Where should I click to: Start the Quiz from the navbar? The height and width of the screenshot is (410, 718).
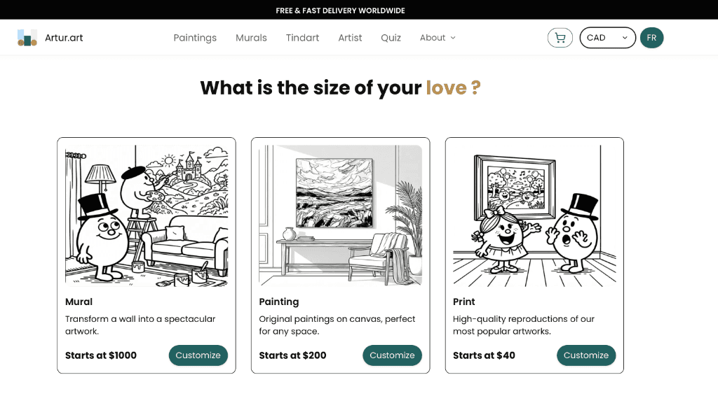[x=391, y=38]
